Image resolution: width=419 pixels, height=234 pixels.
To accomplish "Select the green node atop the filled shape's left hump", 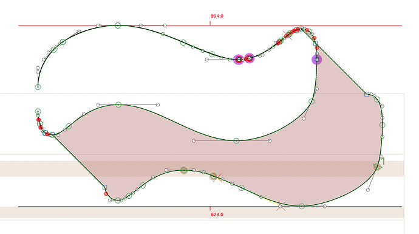I will click(118, 105).
